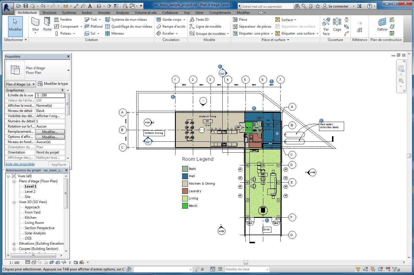Click Modifier button next to Remplacement

coord(50,132)
